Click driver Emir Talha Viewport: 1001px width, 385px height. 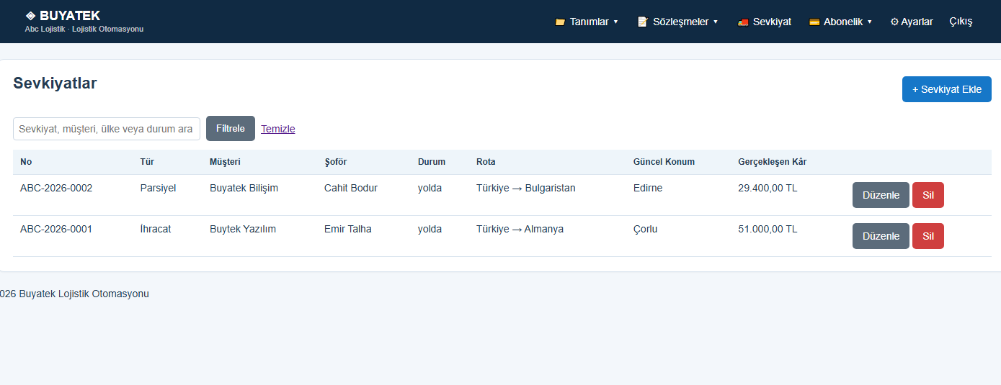tap(348, 230)
